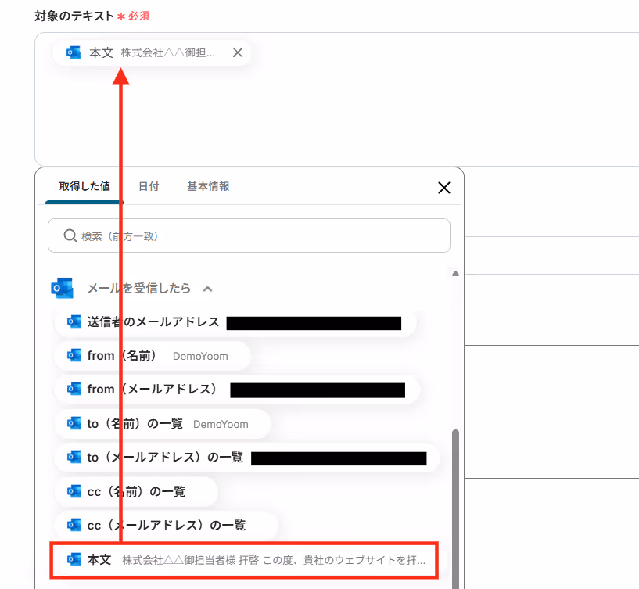Click the magnifier search icon

coord(70,235)
